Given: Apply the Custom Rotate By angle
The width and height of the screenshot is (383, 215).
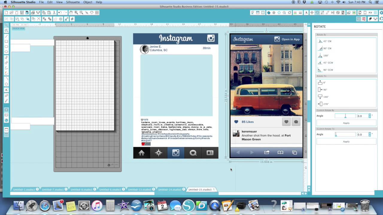Looking at the screenshot, I should click(x=346, y=123).
